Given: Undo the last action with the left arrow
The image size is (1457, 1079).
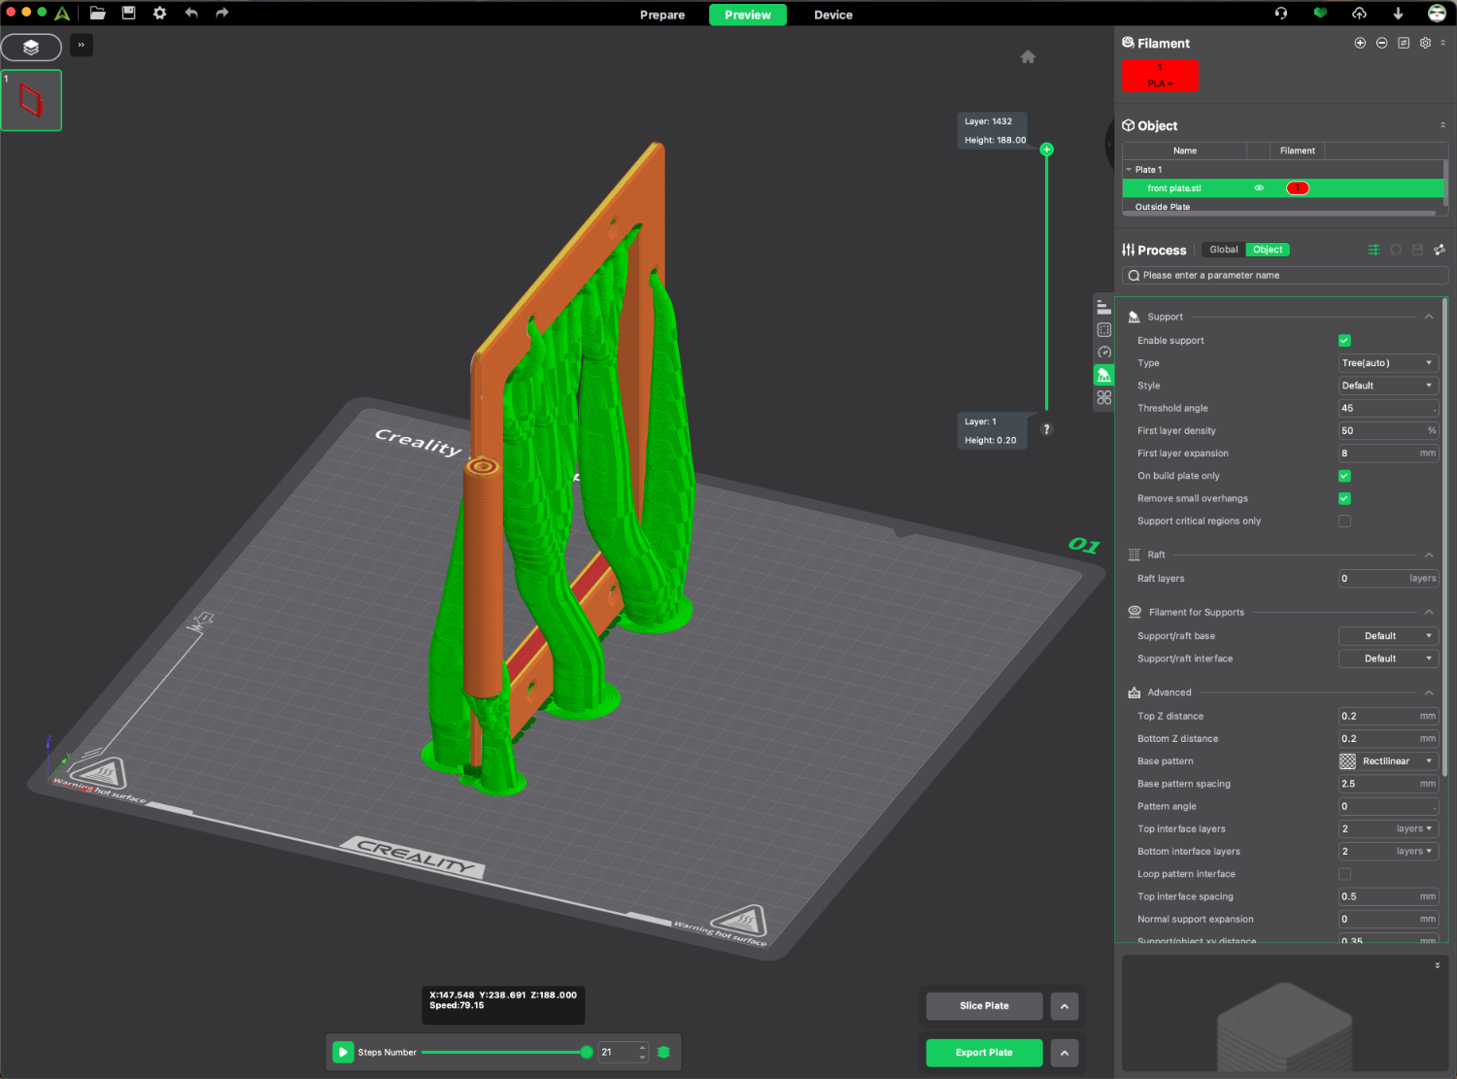Looking at the screenshot, I should (x=191, y=13).
